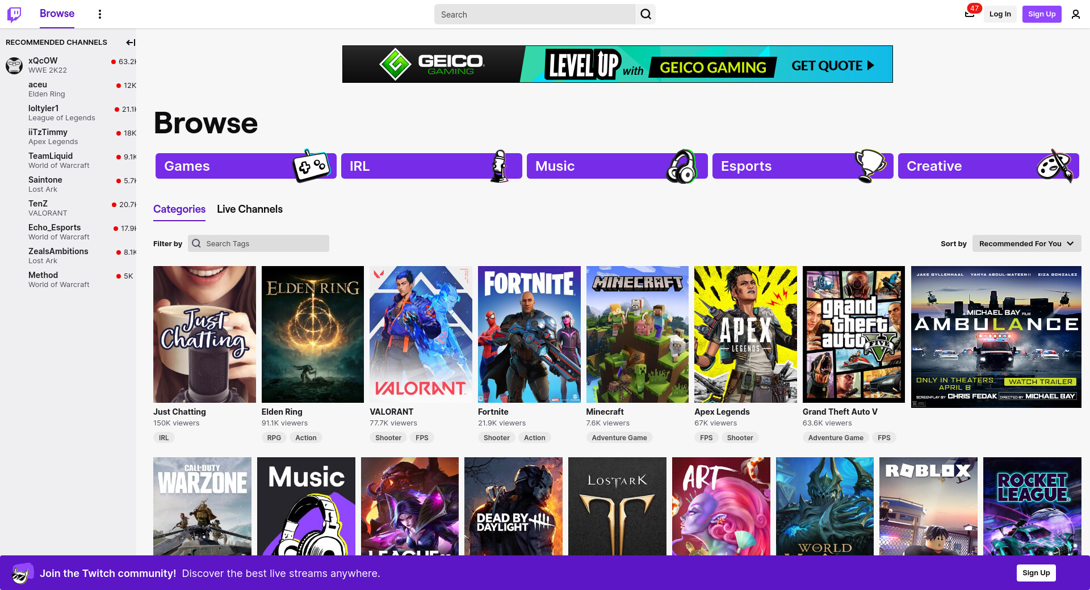Image resolution: width=1090 pixels, height=590 pixels.
Task: Open the Esports category with trophy icon
Action: (x=803, y=166)
